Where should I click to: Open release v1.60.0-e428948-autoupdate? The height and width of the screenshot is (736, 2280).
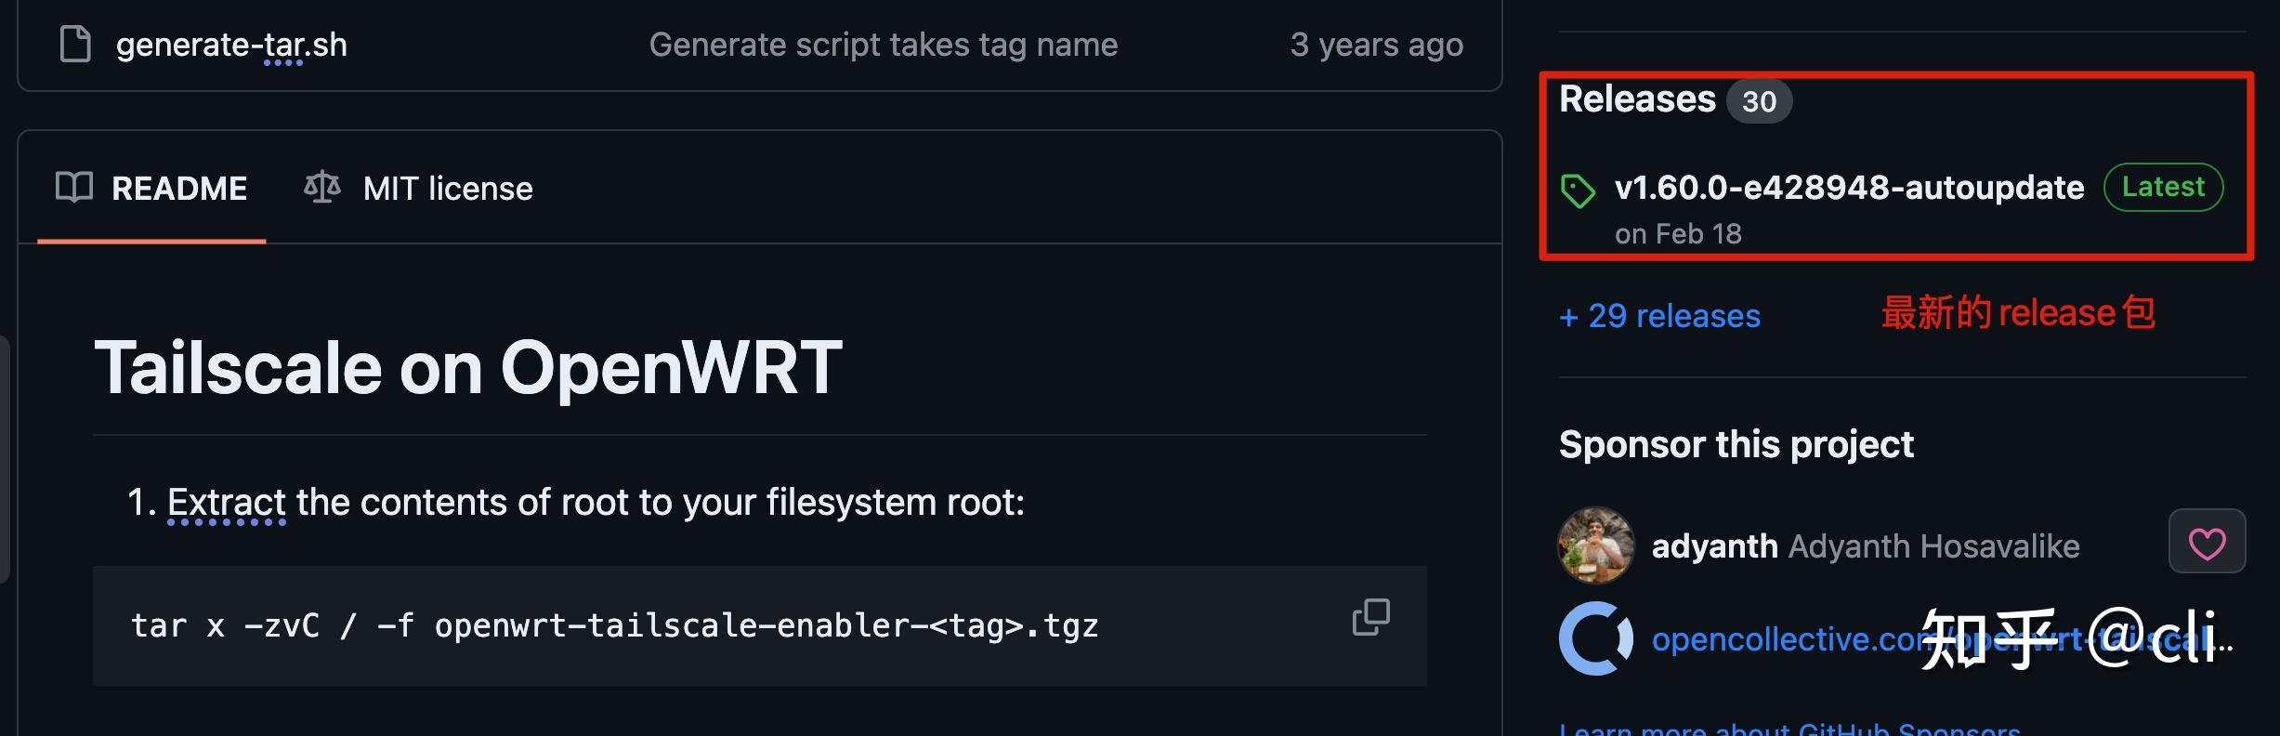click(1849, 188)
